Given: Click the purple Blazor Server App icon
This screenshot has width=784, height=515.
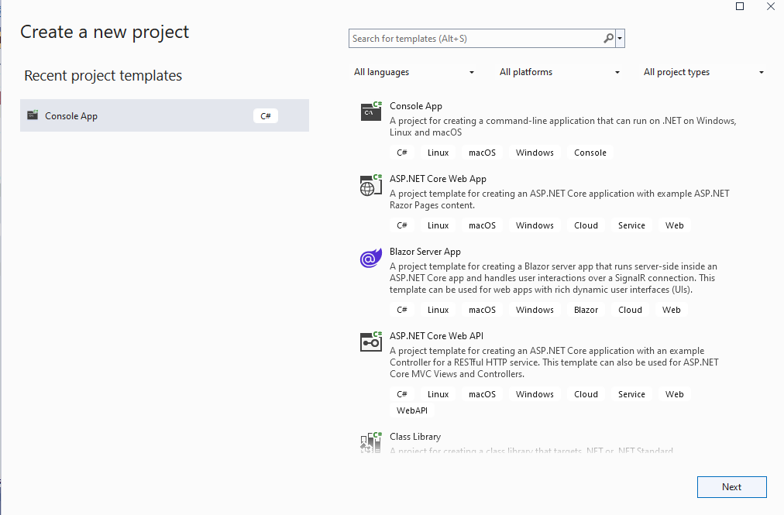Looking at the screenshot, I should pos(370,258).
